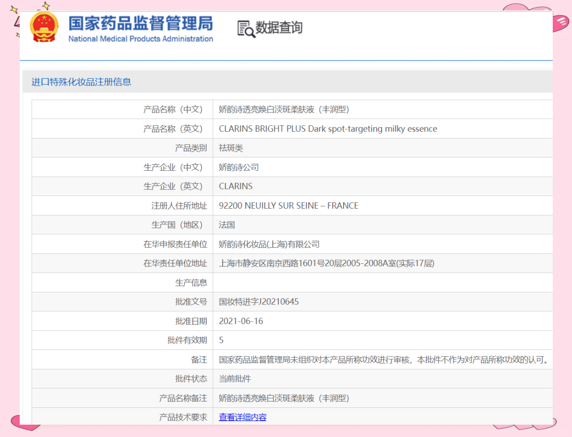Click the CLARINS value in 生产企业（英文） row
This screenshot has height=437, width=572.
click(235, 186)
